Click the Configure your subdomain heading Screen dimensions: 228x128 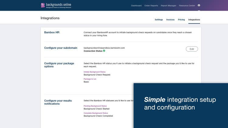pos(60,48)
